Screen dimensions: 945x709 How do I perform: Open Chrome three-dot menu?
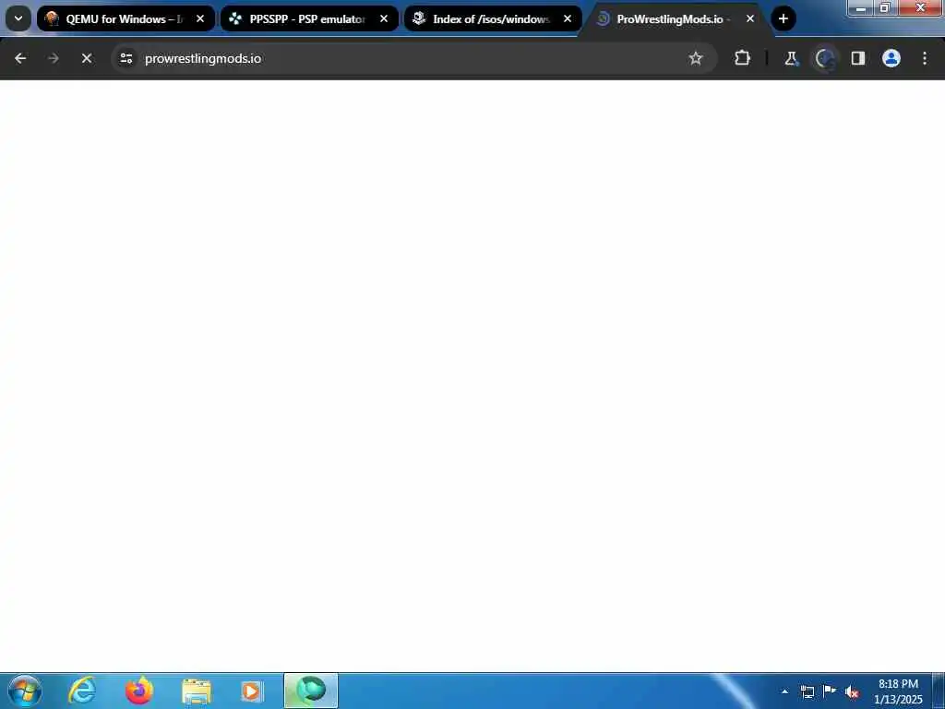click(925, 58)
